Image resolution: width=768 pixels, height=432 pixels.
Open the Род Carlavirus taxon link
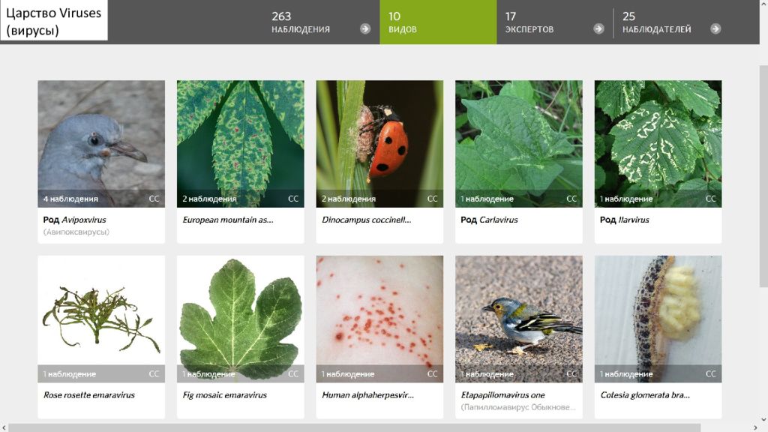pos(489,220)
